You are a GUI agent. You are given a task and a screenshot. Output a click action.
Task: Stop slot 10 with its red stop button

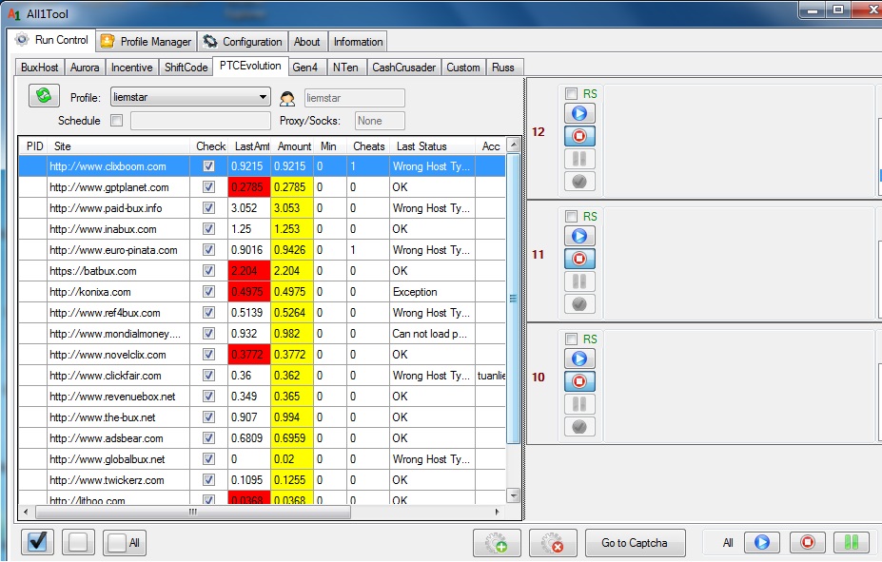[579, 381]
